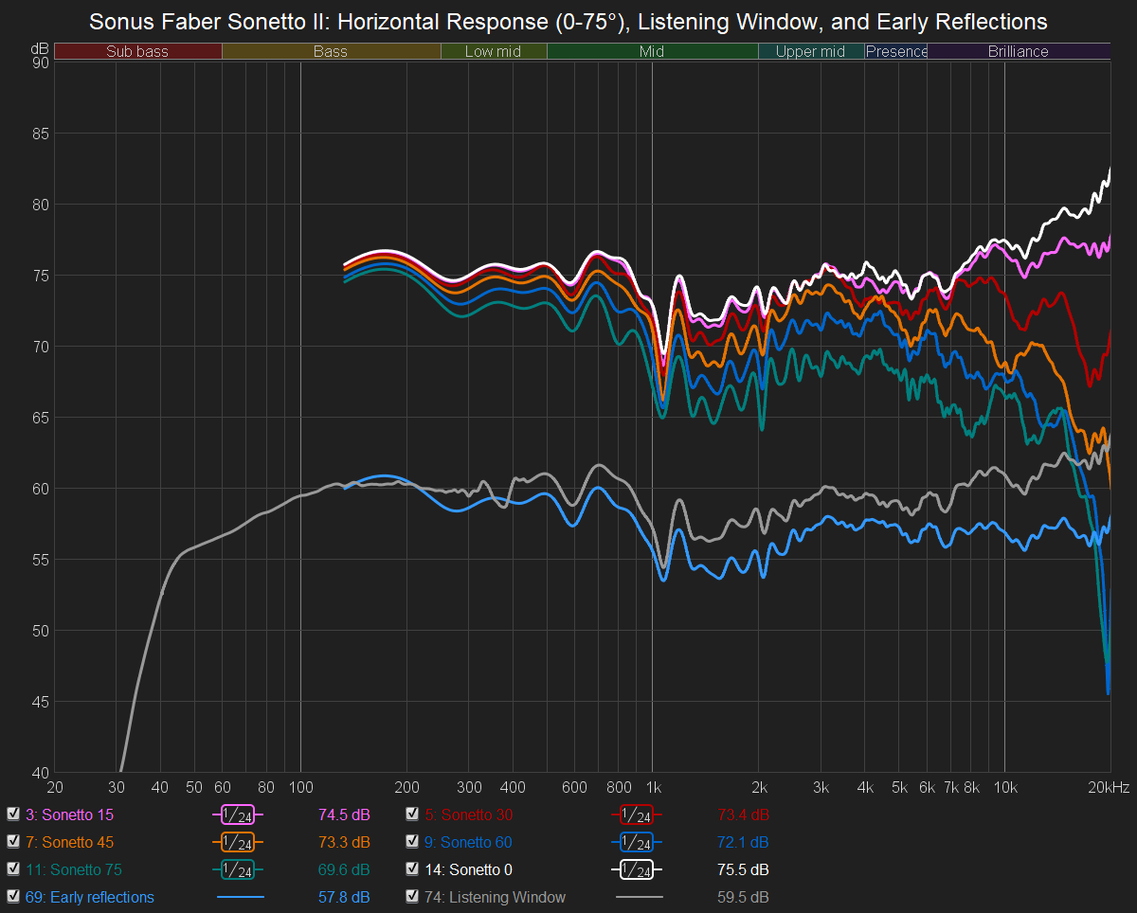Toggle the 69: Early reflections checkbox
Screen dimensions: 1137x913
13,896
